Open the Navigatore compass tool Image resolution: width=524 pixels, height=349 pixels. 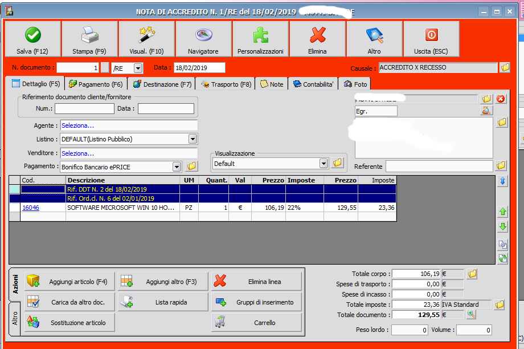click(x=203, y=39)
